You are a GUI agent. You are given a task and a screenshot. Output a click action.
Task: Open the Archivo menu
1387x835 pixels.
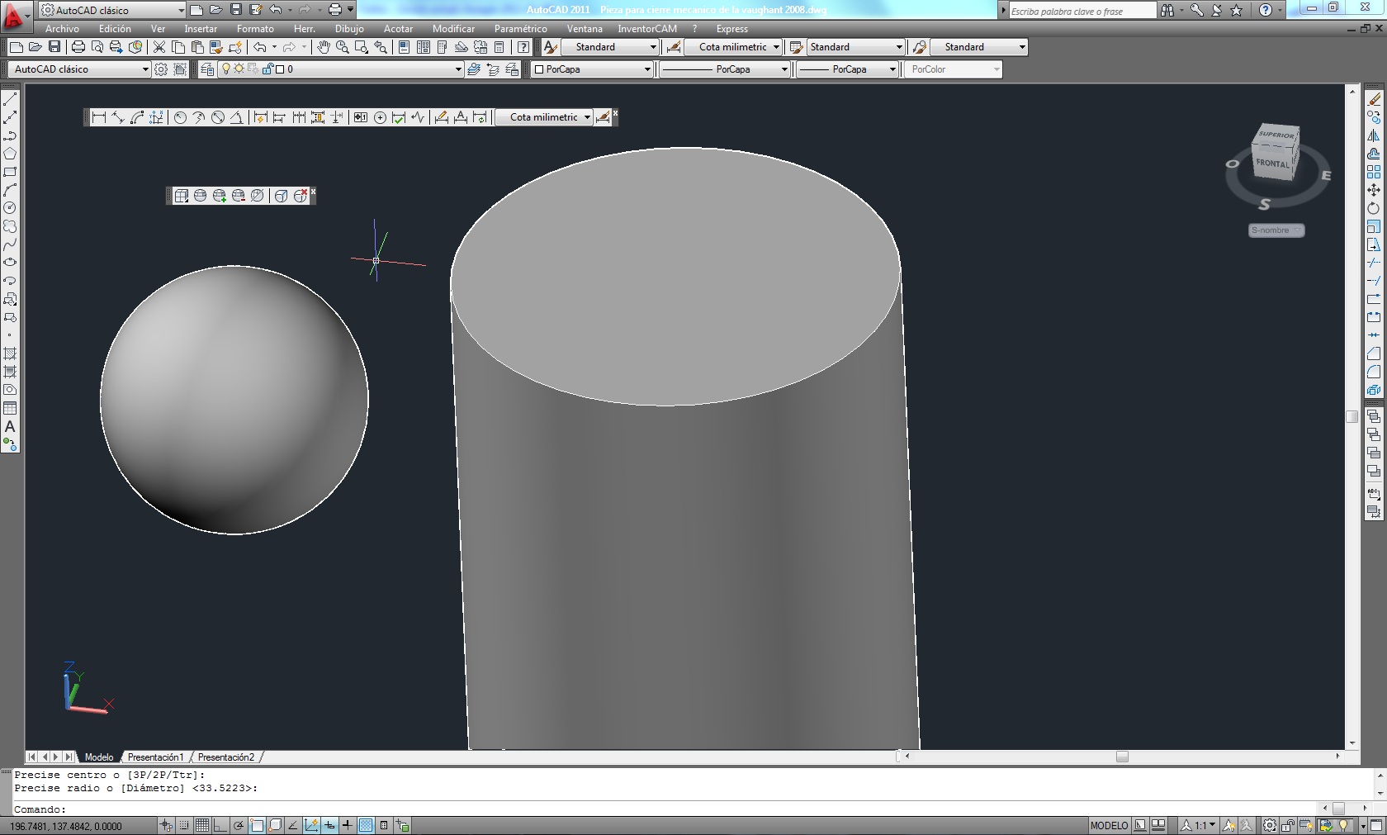point(62,29)
